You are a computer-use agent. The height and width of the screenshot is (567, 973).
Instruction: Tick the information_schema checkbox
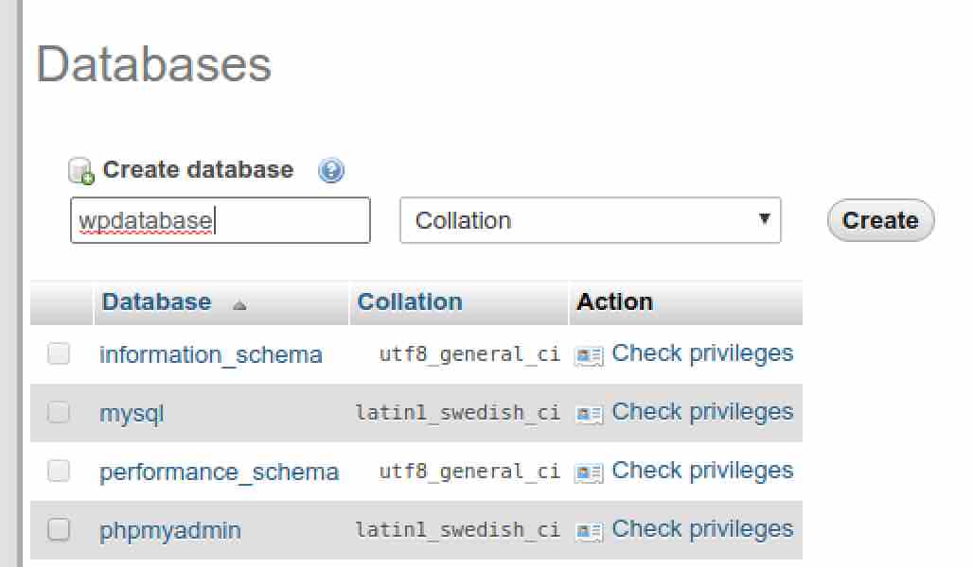59,354
